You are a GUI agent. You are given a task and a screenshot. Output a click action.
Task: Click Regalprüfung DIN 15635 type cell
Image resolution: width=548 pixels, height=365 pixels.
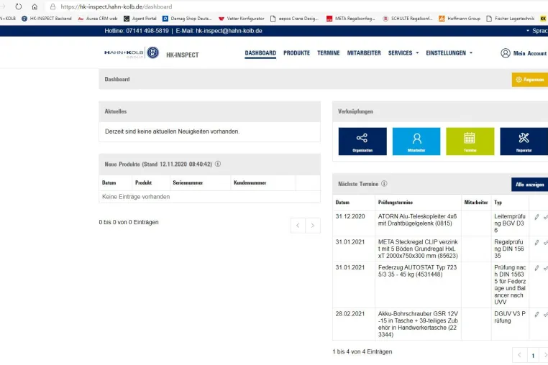[x=510, y=249]
